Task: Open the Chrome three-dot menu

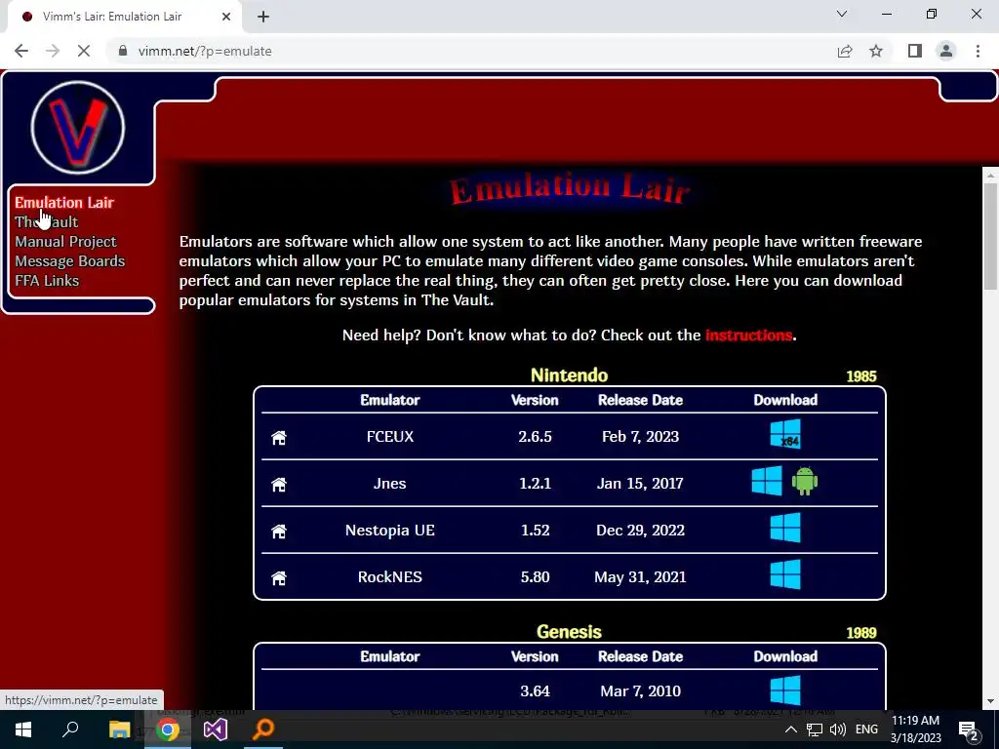Action: (x=978, y=51)
